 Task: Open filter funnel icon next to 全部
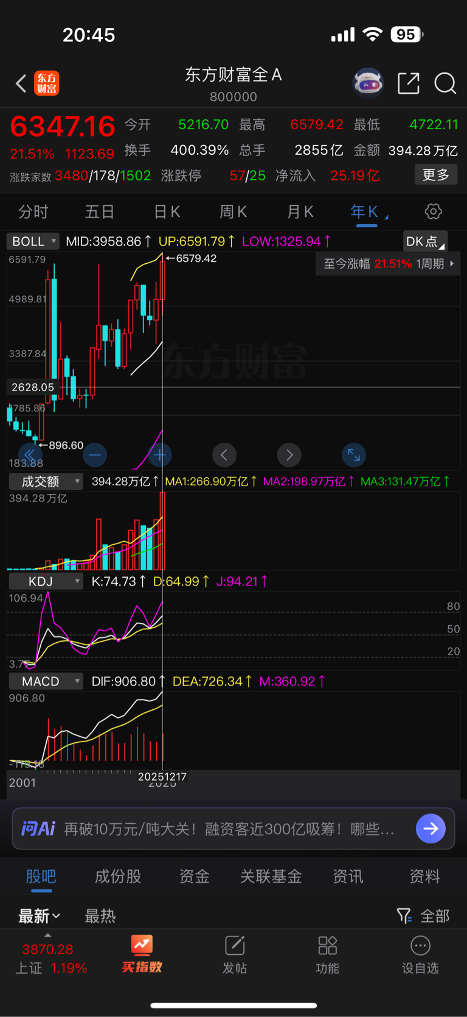click(404, 915)
